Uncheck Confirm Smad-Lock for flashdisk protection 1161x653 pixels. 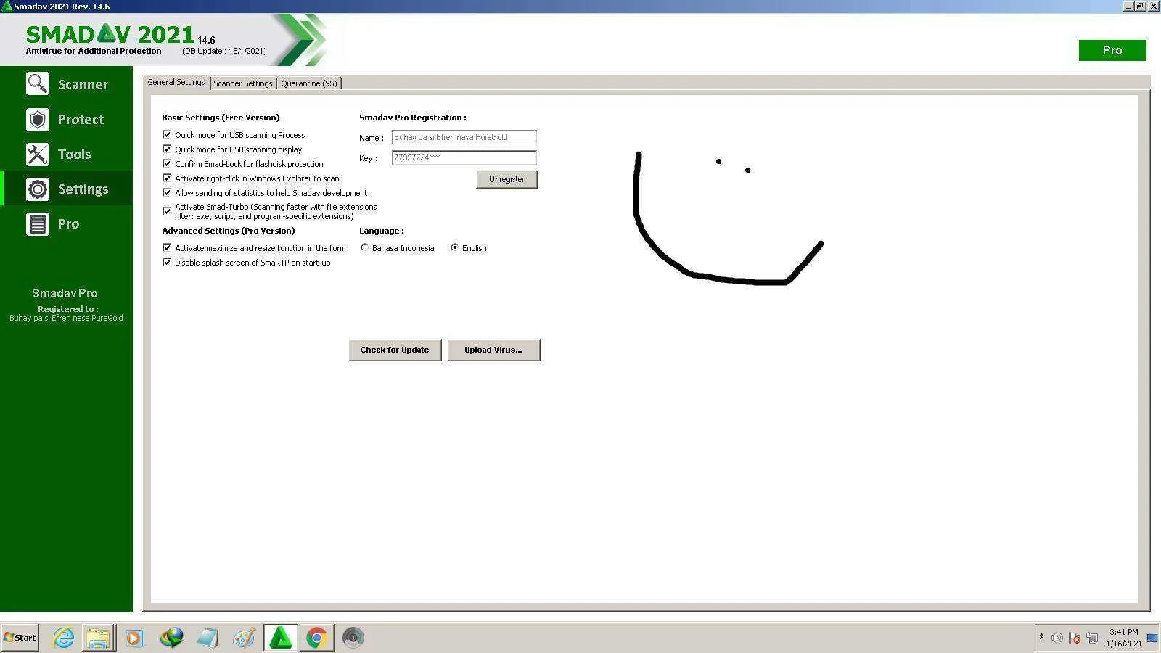[x=167, y=163]
